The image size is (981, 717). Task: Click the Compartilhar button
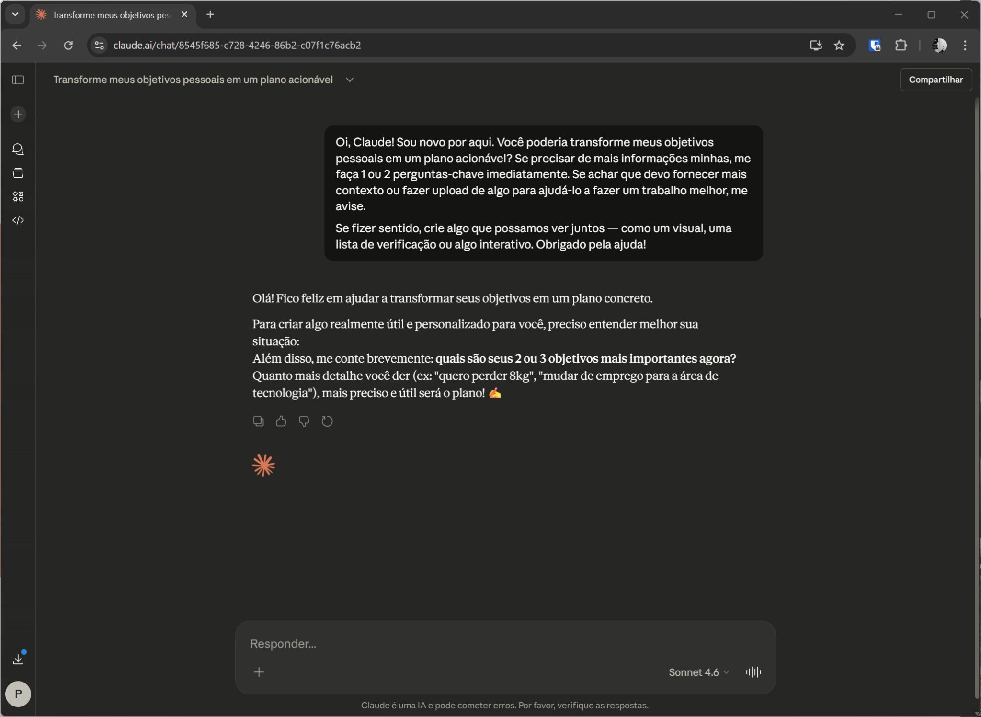click(x=935, y=80)
